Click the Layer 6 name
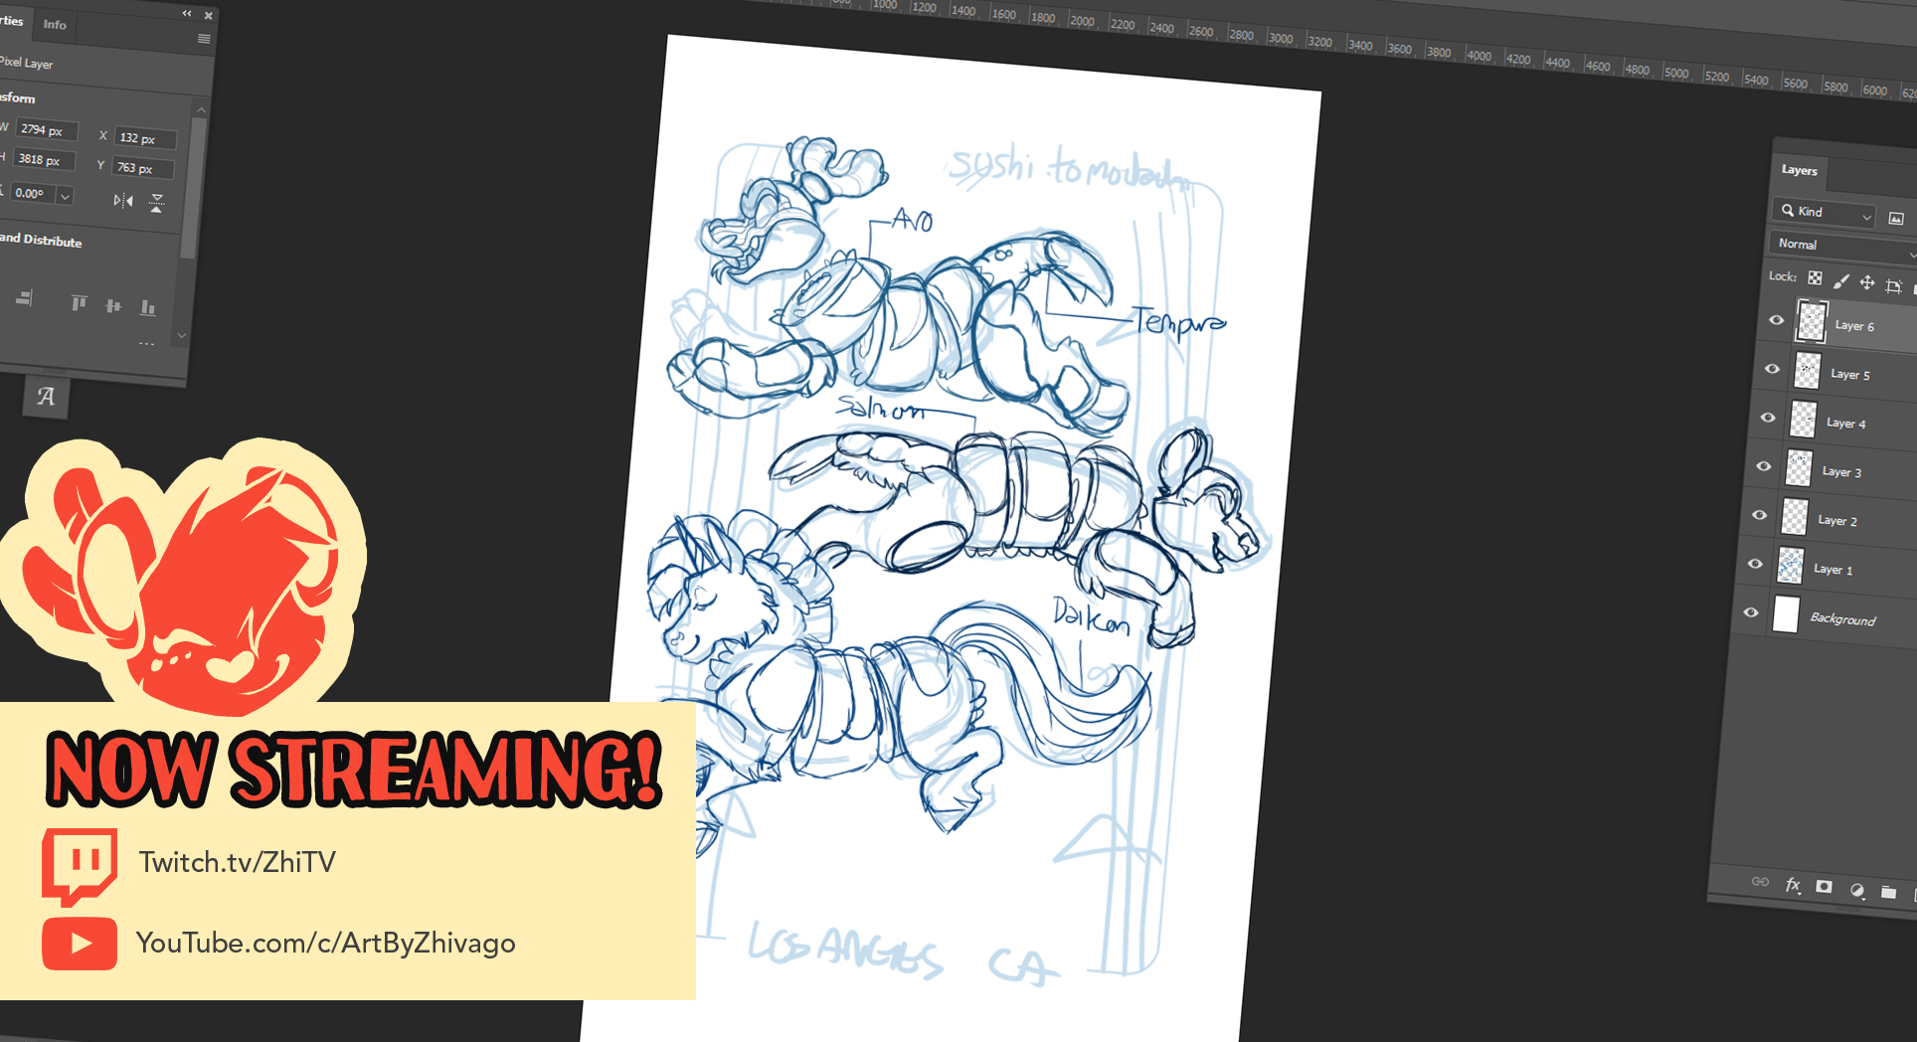This screenshot has width=1917, height=1042. pos(1854,326)
